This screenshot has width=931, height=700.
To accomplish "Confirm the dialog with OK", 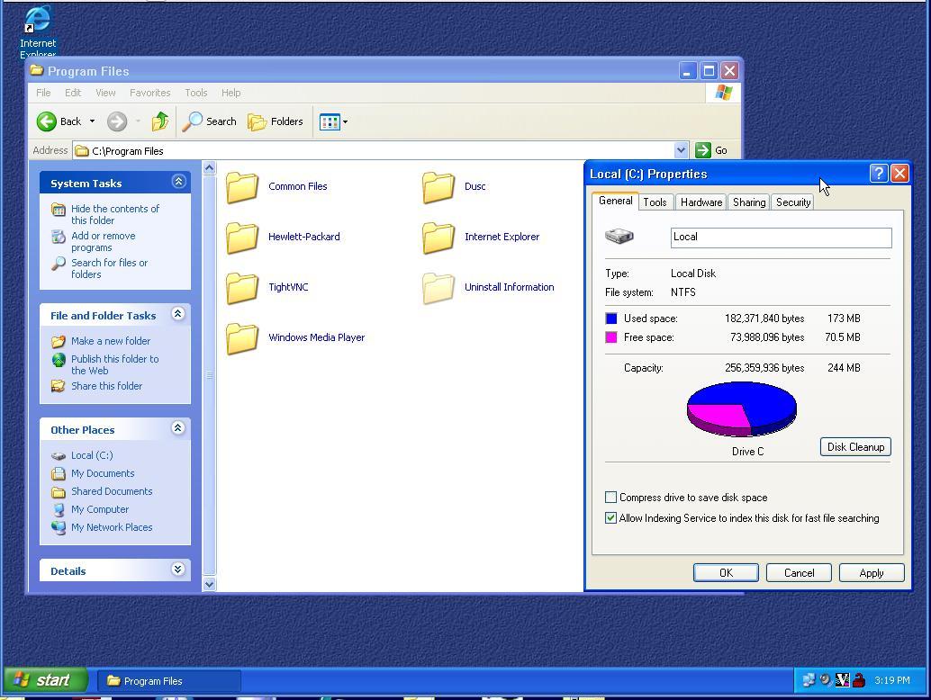I will click(x=726, y=573).
